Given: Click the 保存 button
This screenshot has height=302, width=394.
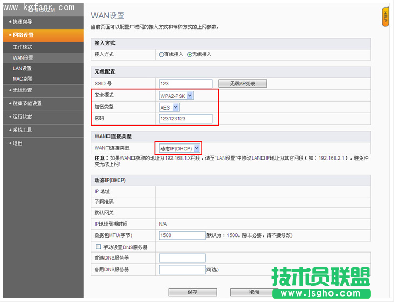Looking at the screenshot, I should 192,292.
